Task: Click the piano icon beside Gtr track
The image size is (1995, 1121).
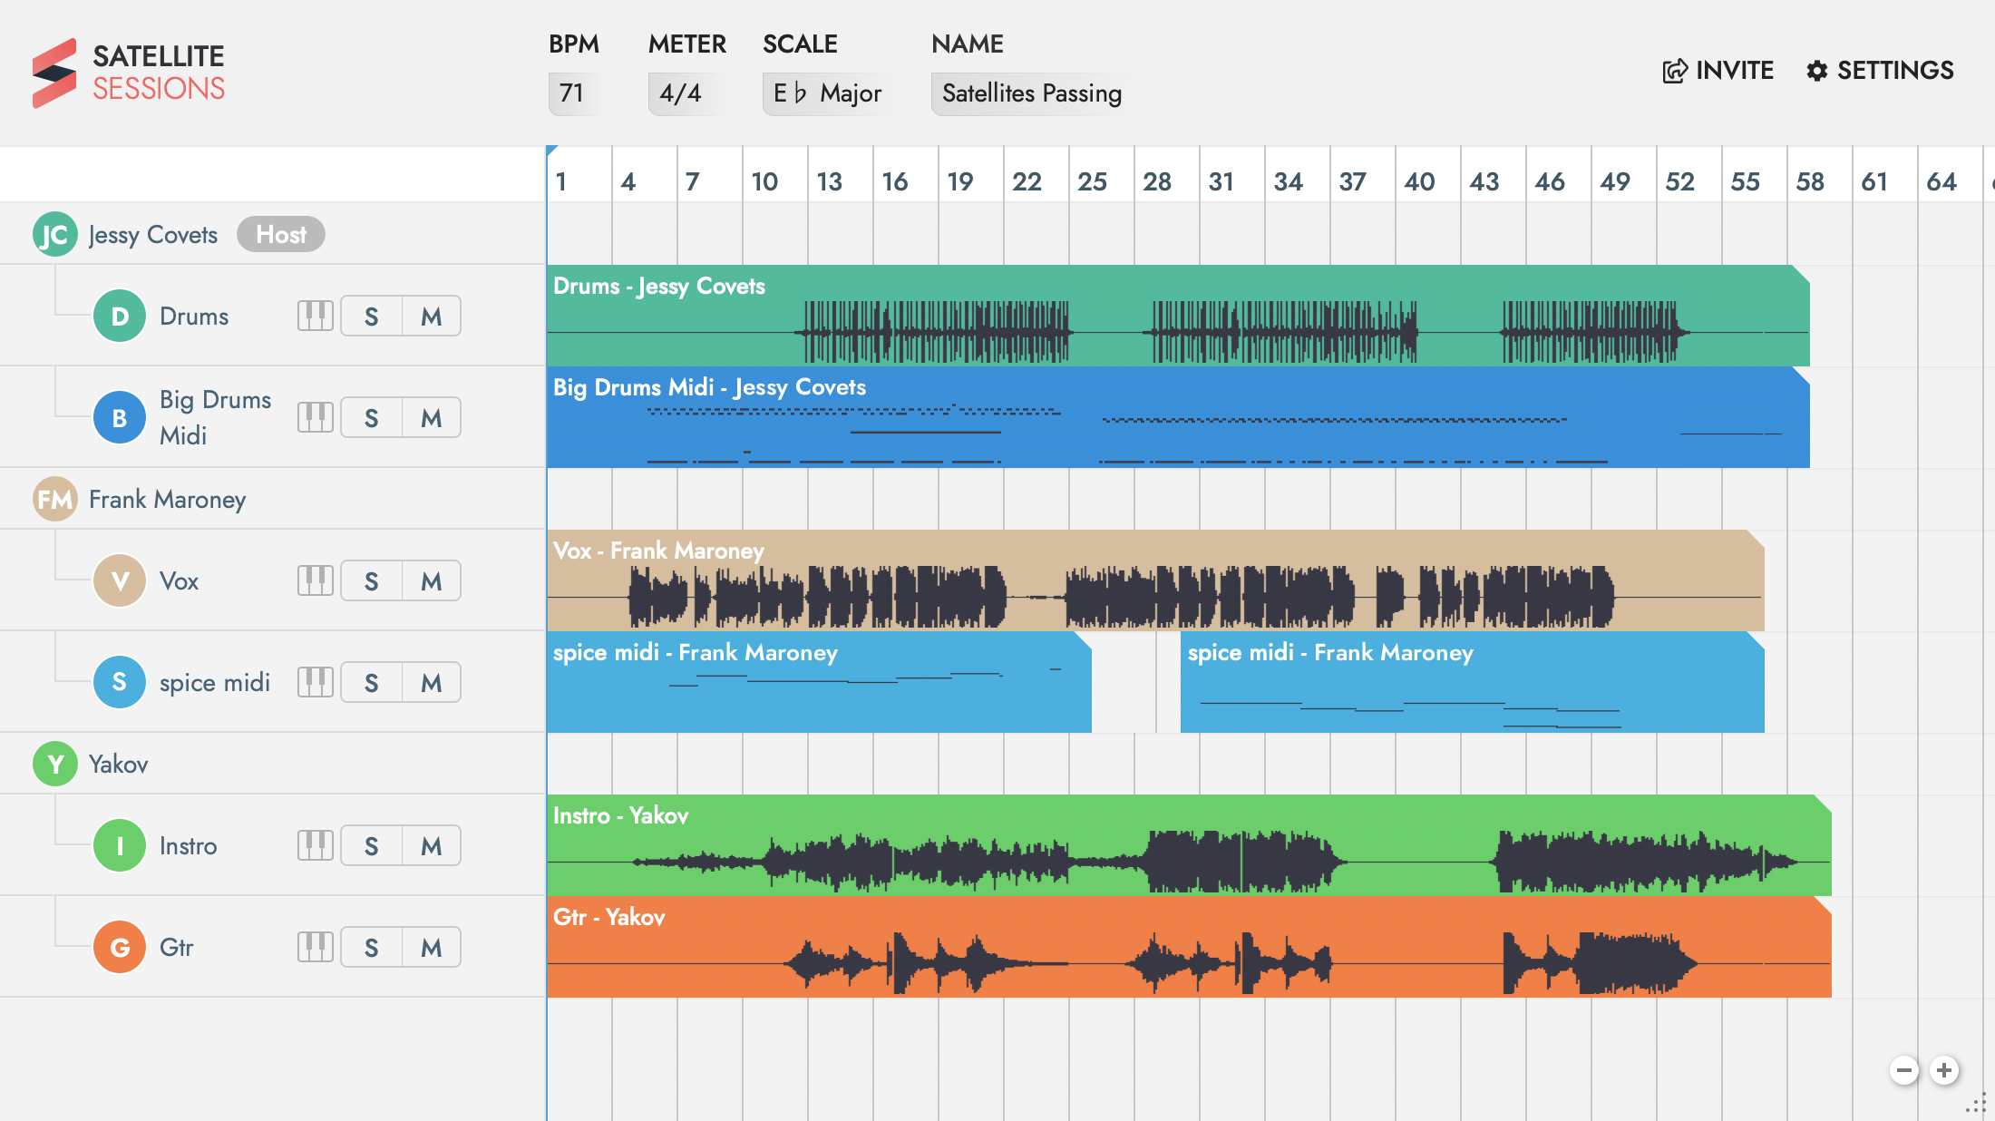Action: 315,947
